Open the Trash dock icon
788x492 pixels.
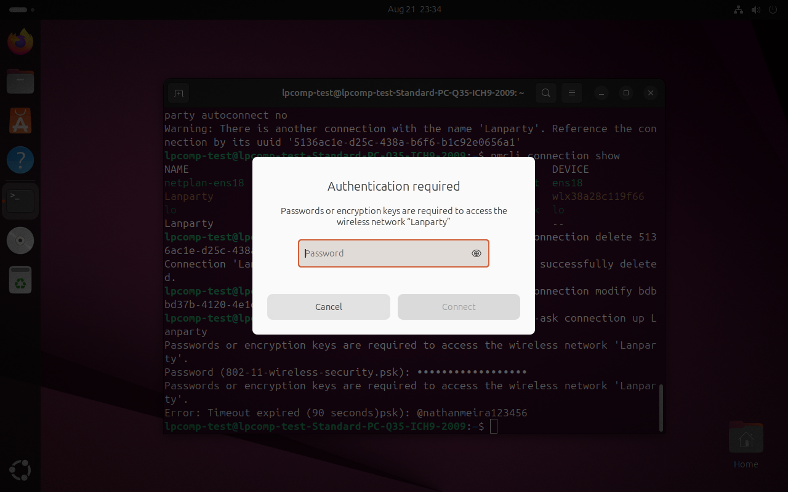point(20,280)
